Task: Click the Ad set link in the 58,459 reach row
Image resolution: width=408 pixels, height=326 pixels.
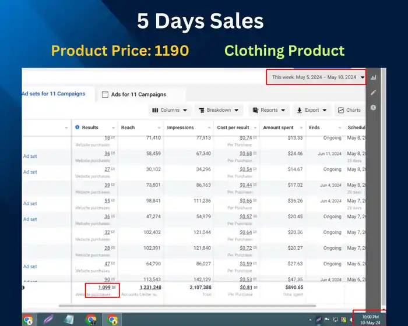Action: [30, 156]
